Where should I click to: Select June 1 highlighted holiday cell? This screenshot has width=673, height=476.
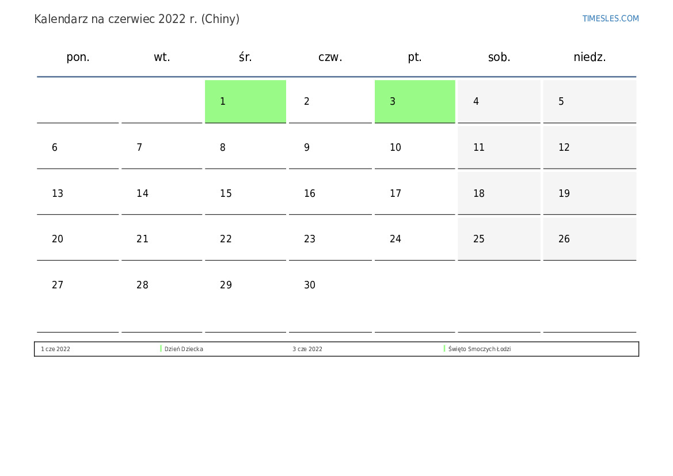pos(245,101)
